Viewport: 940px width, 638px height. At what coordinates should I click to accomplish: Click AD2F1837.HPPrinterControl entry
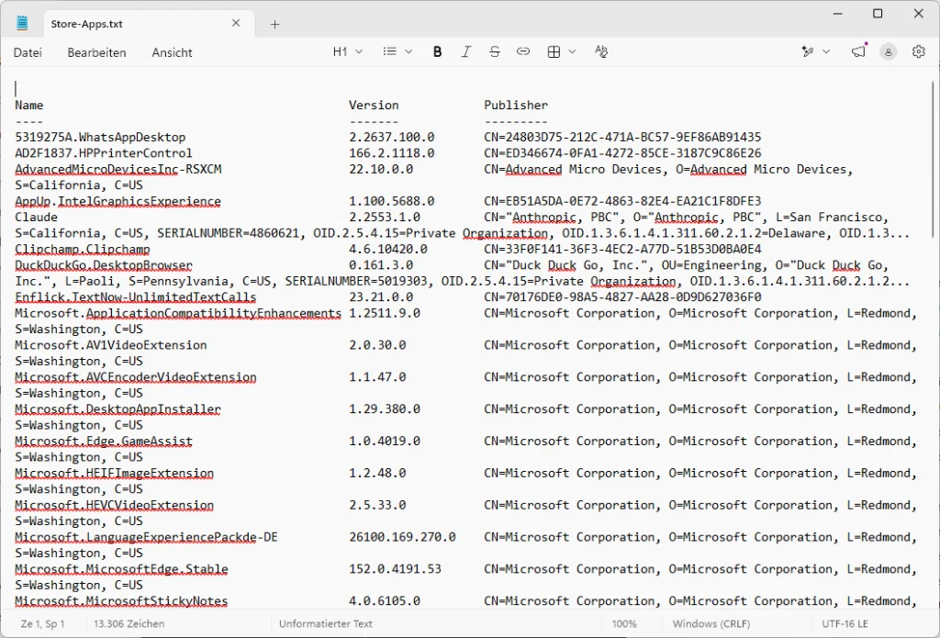click(104, 153)
